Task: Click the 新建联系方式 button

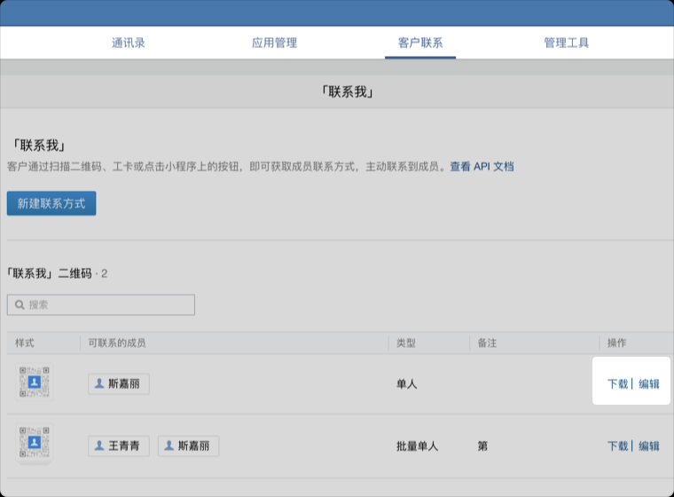Action: pos(51,203)
